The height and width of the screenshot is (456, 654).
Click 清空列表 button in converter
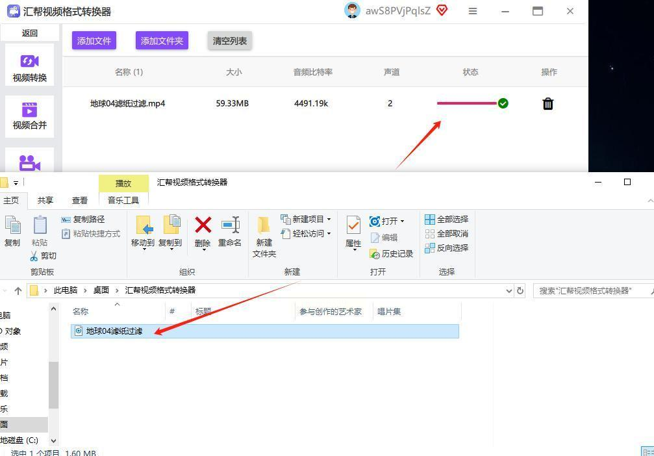point(229,40)
